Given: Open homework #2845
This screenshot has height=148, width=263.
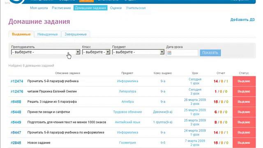Looking at the screenshot, I should pos(16,143).
